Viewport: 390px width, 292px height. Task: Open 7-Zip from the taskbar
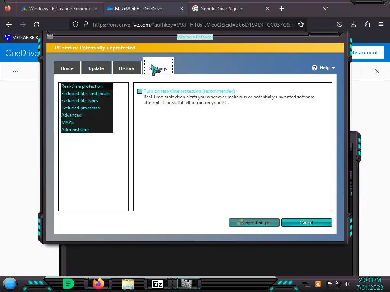pos(157,284)
